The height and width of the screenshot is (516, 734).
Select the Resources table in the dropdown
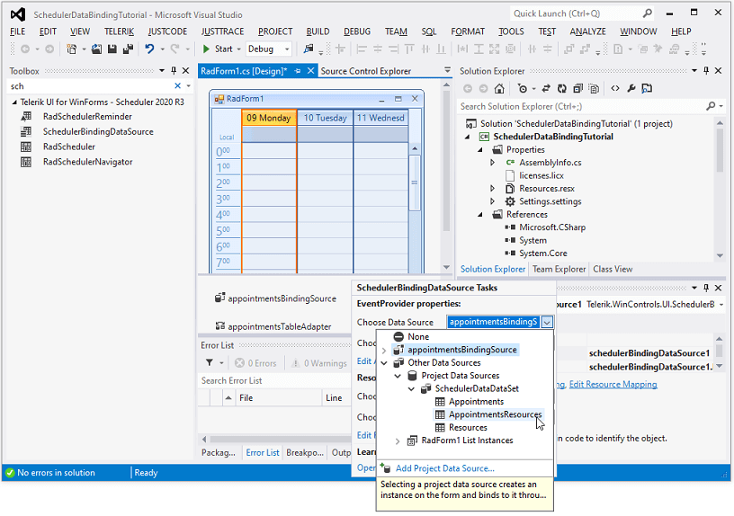tap(468, 428)
